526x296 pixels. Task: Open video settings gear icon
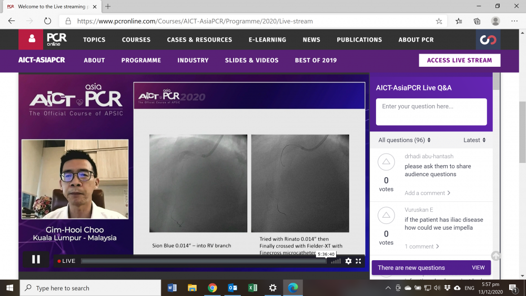tap(349, 261)
